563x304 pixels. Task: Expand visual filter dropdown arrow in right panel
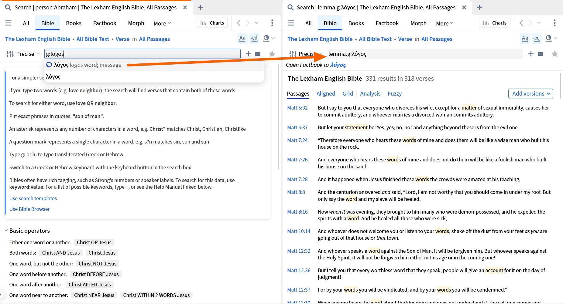(x=556, y=39)
